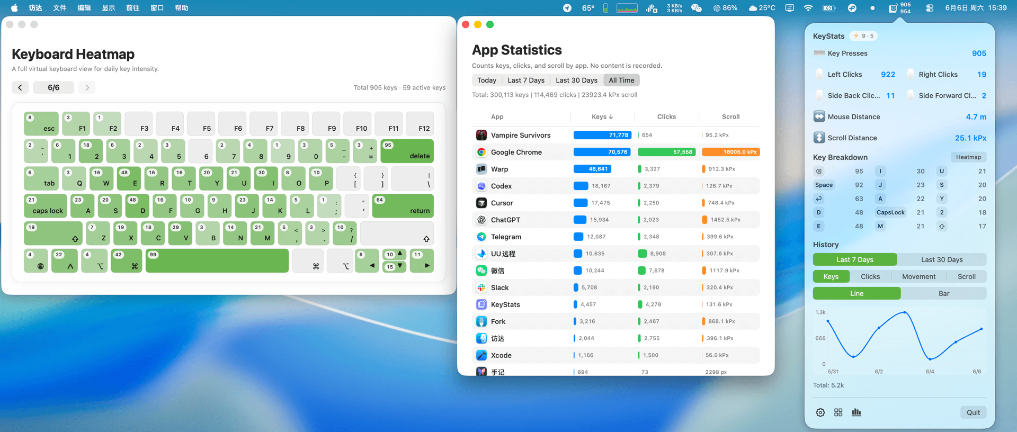This screenshot has width=1017, height=432.
Task: Click the Google Chrome icon in App Statistics
Action: tap(481, 152)
